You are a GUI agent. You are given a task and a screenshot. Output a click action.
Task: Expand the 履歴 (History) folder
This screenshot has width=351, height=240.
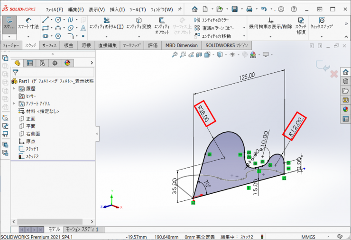pos(14,88)
